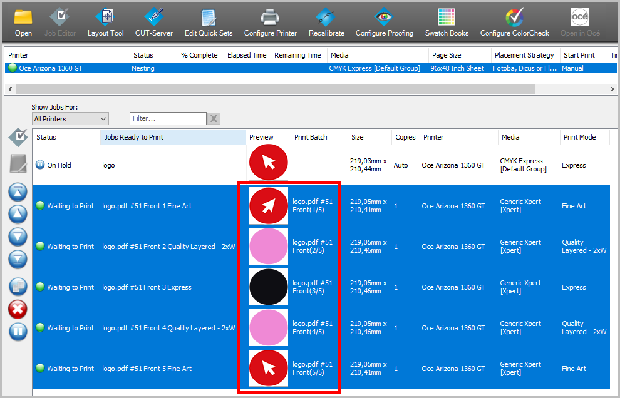Pause selected jobs using the pause button
620x398 pixels.
pyautogui.click(x=18, y=331)
